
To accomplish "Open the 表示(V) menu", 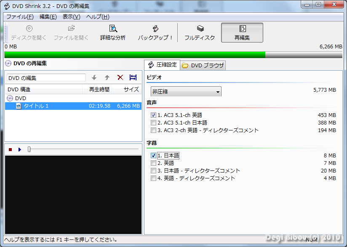I will (x=71, y=17).
